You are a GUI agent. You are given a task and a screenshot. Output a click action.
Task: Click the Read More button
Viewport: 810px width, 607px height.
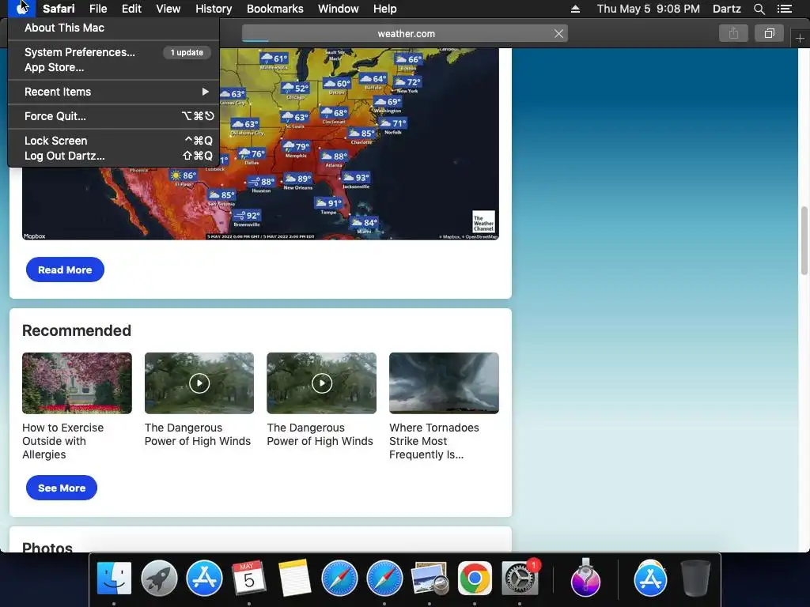point(65,270)
